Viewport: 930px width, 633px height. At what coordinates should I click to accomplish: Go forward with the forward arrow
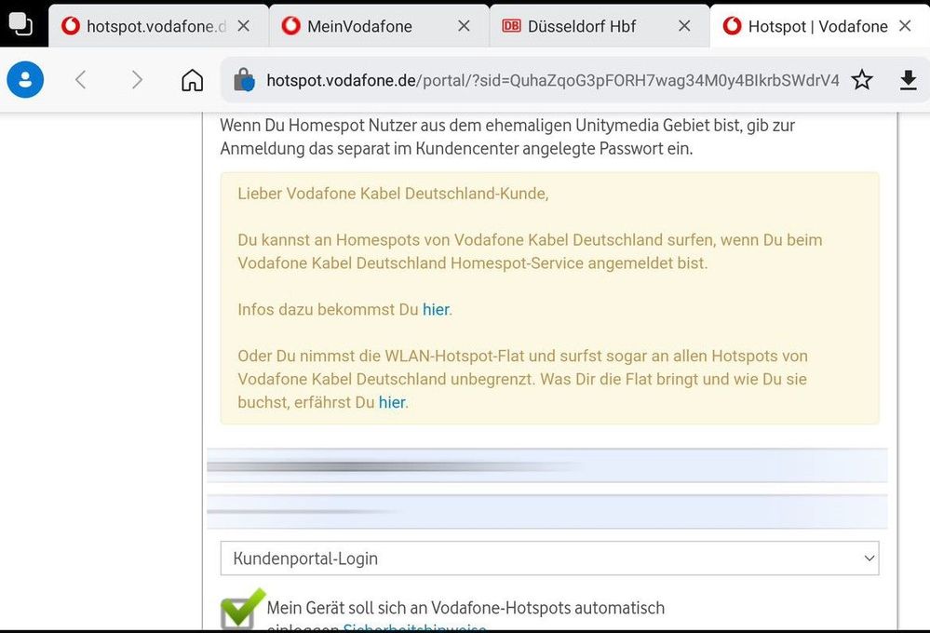pyautogui.click(x=137, y=79)
